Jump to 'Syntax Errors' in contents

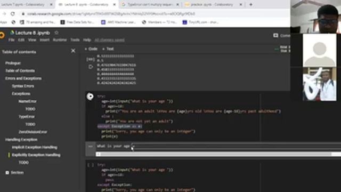pos(23,86)
